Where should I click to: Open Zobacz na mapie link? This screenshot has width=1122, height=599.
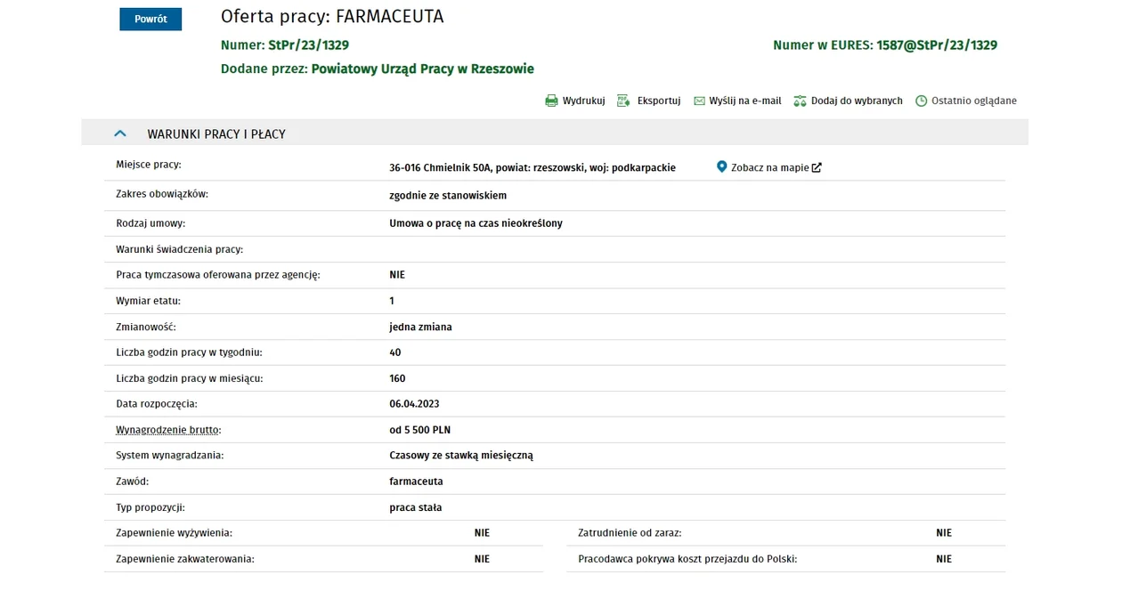(770, 167)
